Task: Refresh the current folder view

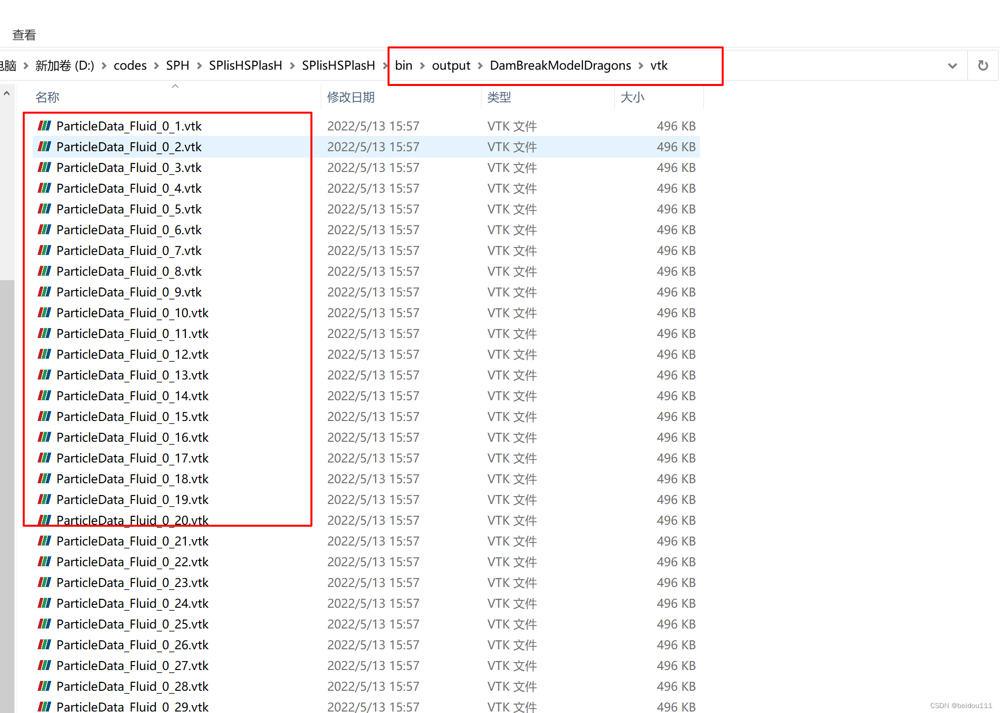Action: 983,65
